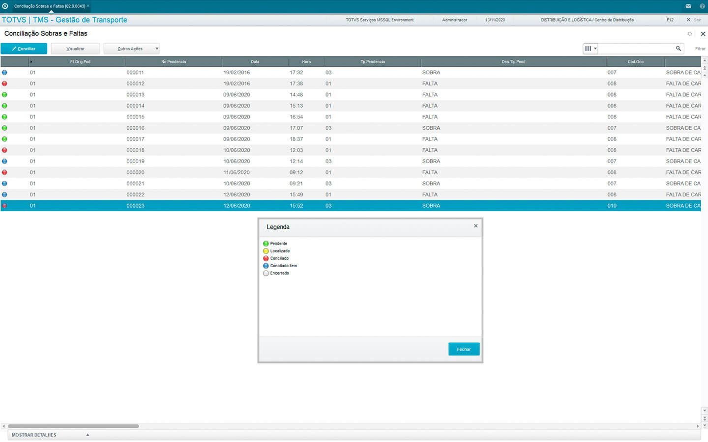
Task: Open the column selector dropdown near search
Action: (x=590, y=49)
